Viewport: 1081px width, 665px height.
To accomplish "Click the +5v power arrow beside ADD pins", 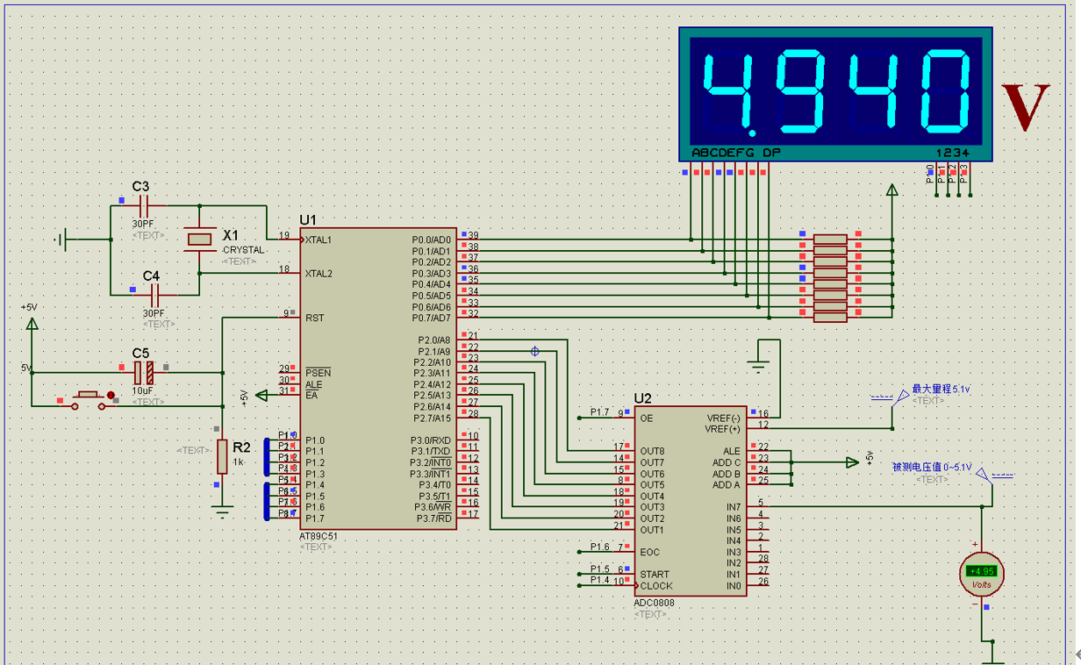I will [852, 462].
